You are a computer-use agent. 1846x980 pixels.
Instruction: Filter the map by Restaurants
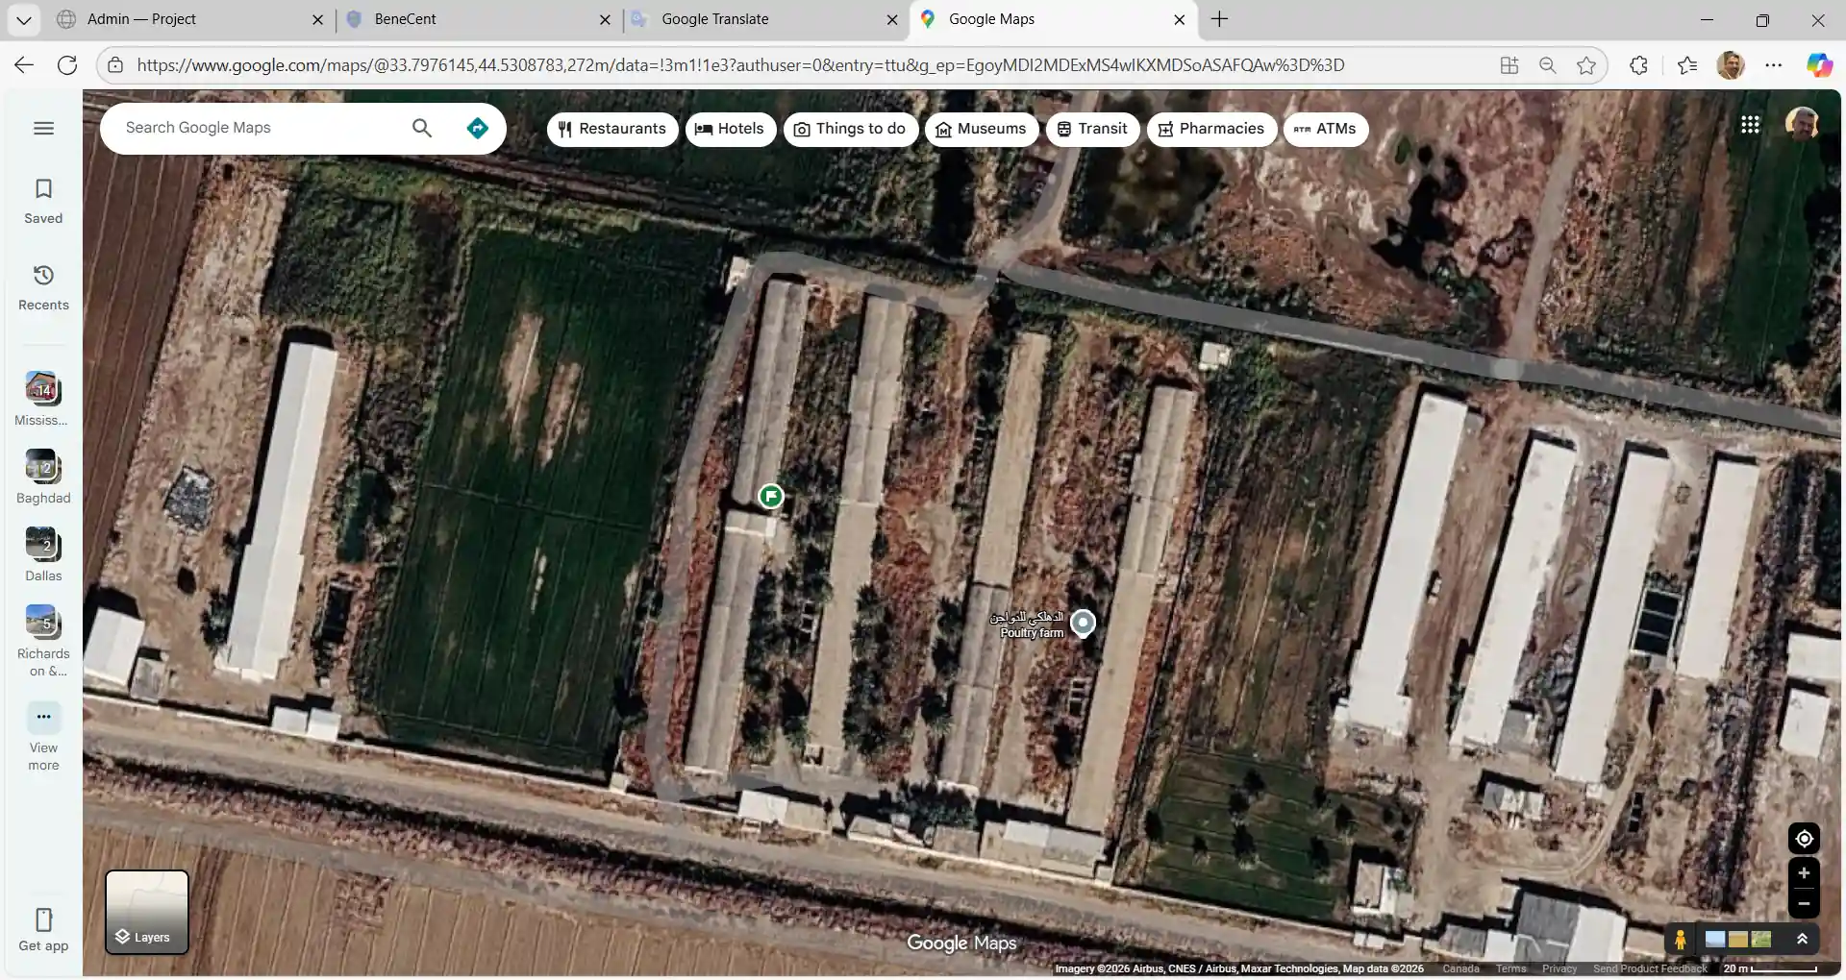tap(611, 129)
